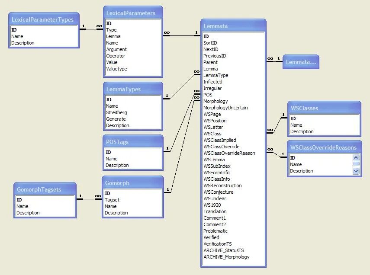Click the ID field in Lemmata
This screenshot has height=275, width=370.
[234, 36]
